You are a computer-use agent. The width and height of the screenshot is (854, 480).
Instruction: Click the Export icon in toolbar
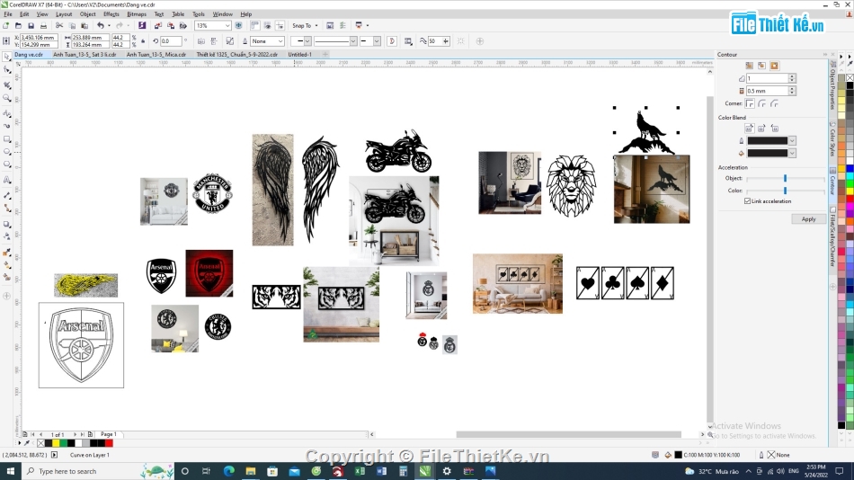point(171,25)
